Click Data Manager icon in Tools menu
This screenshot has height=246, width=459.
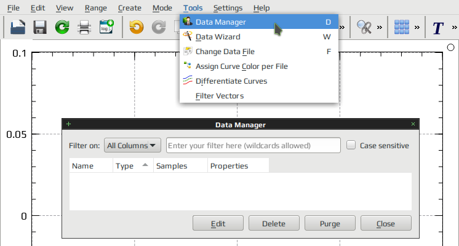click(x=187, y=22)
